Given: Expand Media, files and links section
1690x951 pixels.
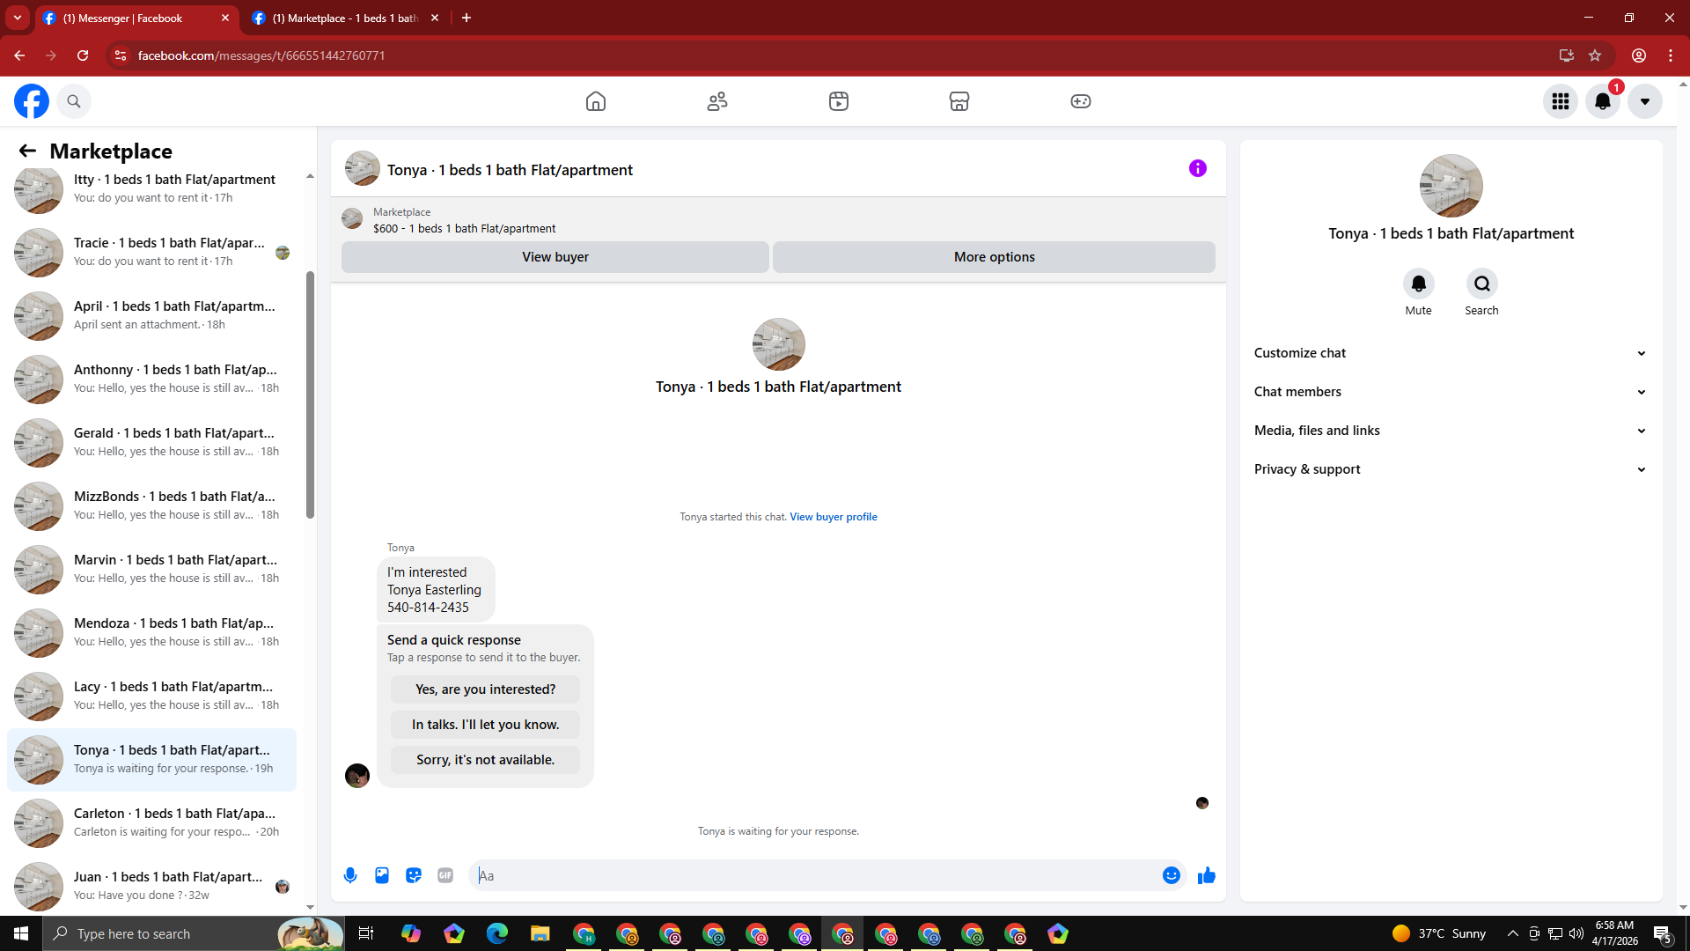Looking at the screenshot, I should [1451, 431].
